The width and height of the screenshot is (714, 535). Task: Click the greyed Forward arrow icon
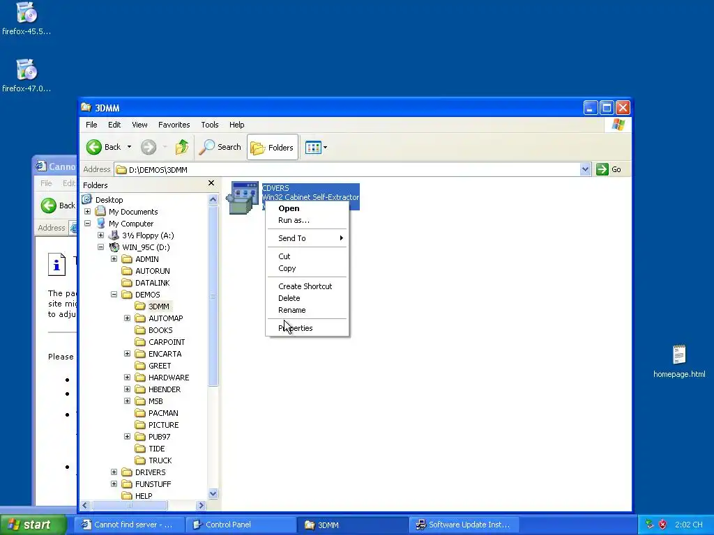point(149,147)
